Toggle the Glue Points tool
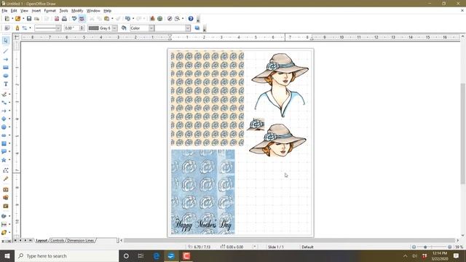This screenshot has width=466, height=262. pyautogui.click(x=6, y=179)
